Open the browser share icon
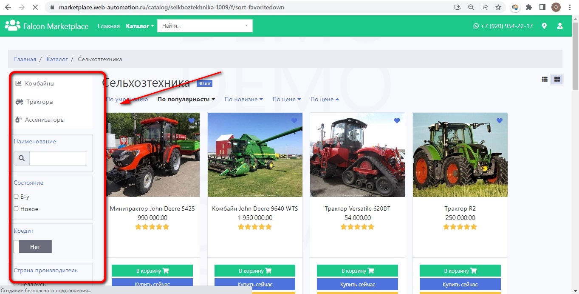This screenshot has height=294, width=579. (x=485, y=7)
